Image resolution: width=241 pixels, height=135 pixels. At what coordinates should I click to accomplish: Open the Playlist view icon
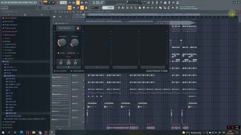pyautogui.click(x=119, y=7)
